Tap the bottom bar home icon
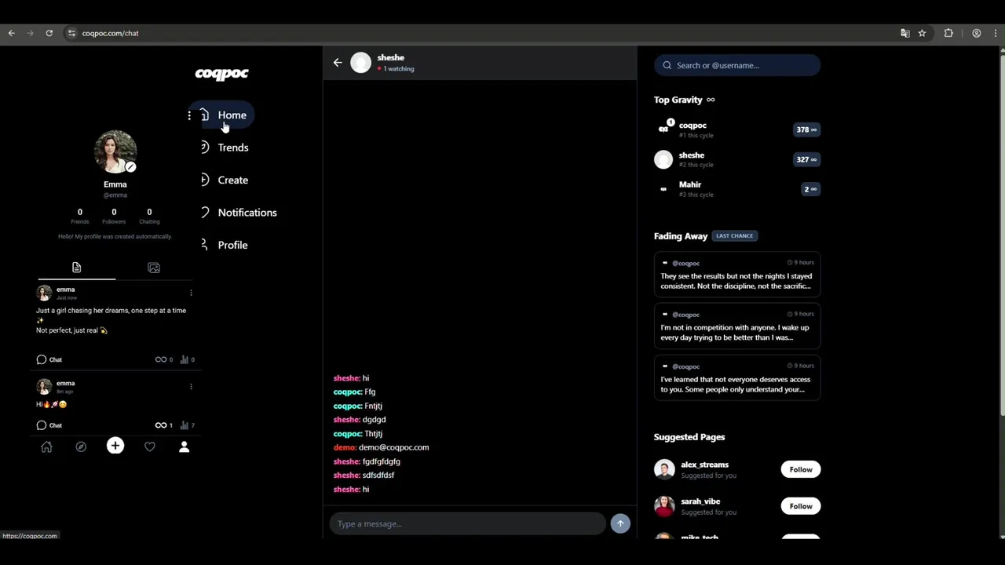 [46, 447]
